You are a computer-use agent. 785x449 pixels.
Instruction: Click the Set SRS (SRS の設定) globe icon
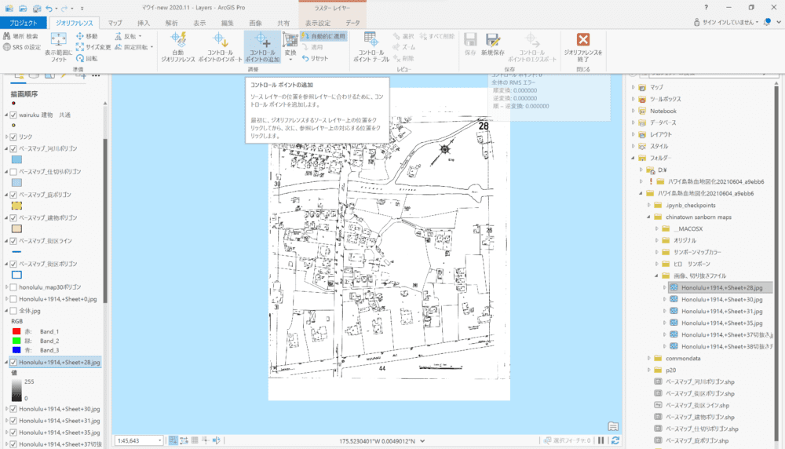[6, 47]
